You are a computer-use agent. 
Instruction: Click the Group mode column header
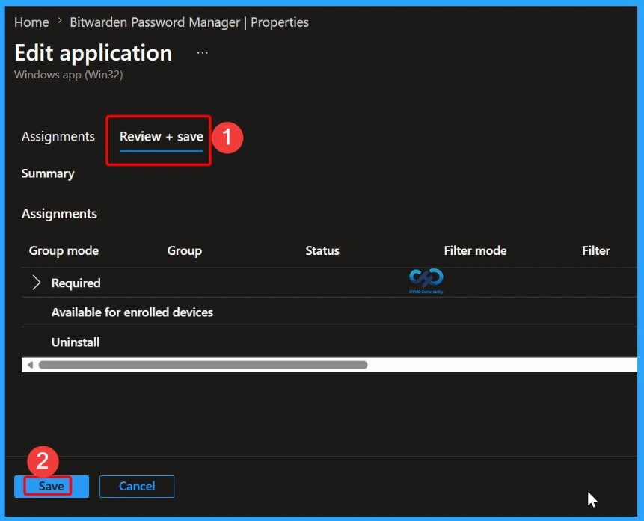64,250
